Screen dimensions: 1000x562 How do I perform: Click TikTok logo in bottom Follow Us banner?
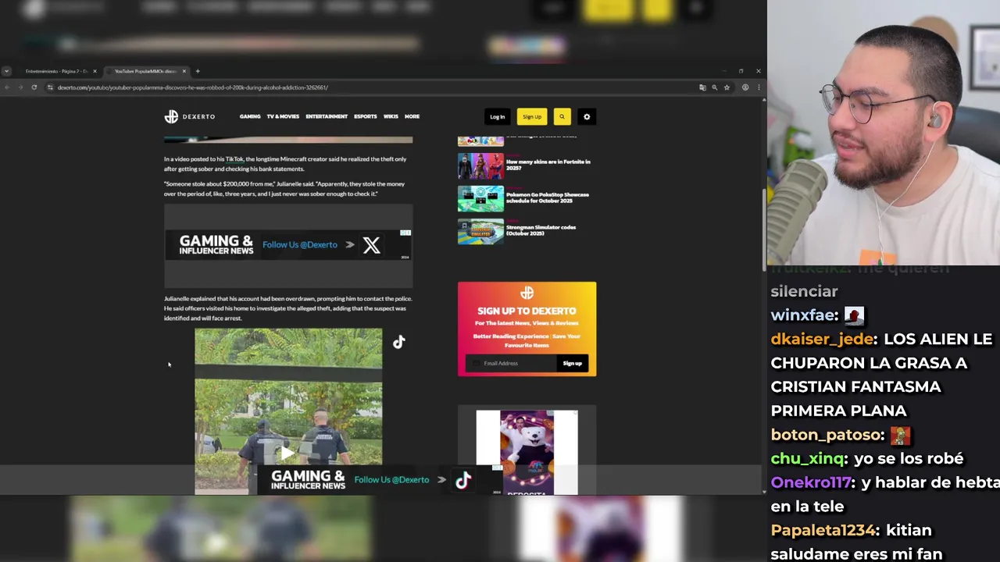click(463, 480)
